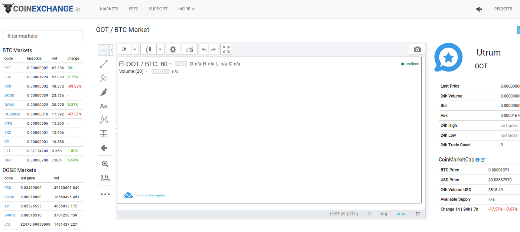Viewport: 520px width, 232px height.
Task: Toggle log scale mode
Action: tap(384, 214)
